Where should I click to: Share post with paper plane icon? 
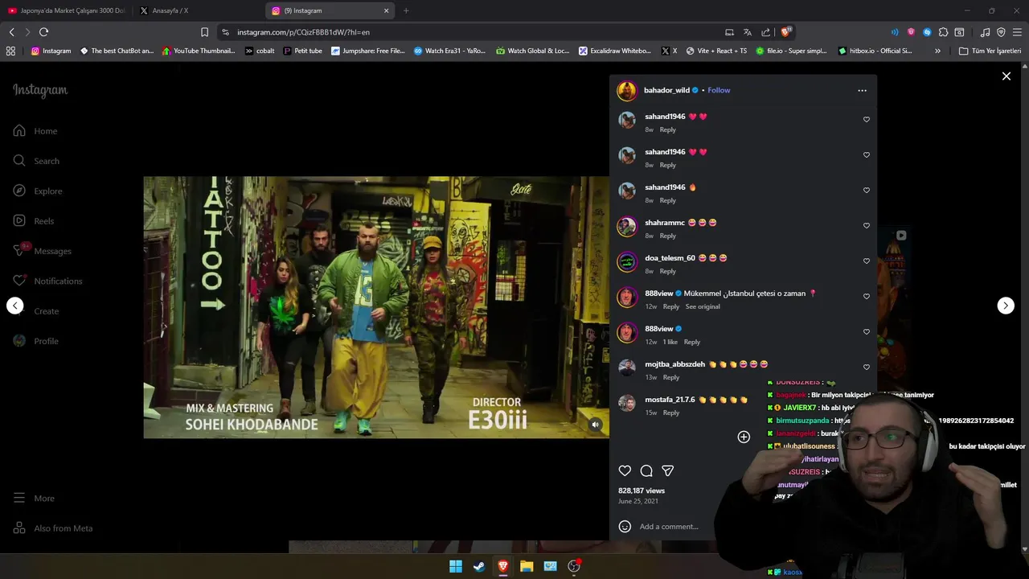[667, 470]
